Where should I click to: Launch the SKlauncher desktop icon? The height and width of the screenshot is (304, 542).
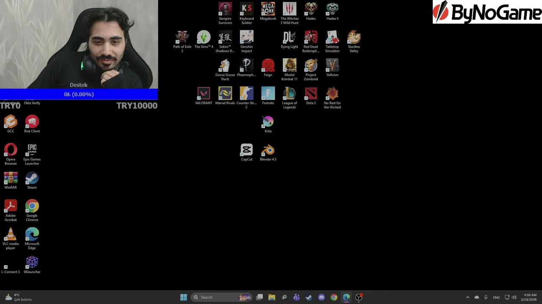click(x=32, y=265)
